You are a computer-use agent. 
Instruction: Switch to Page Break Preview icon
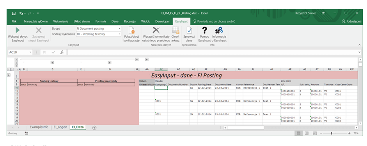315,133
